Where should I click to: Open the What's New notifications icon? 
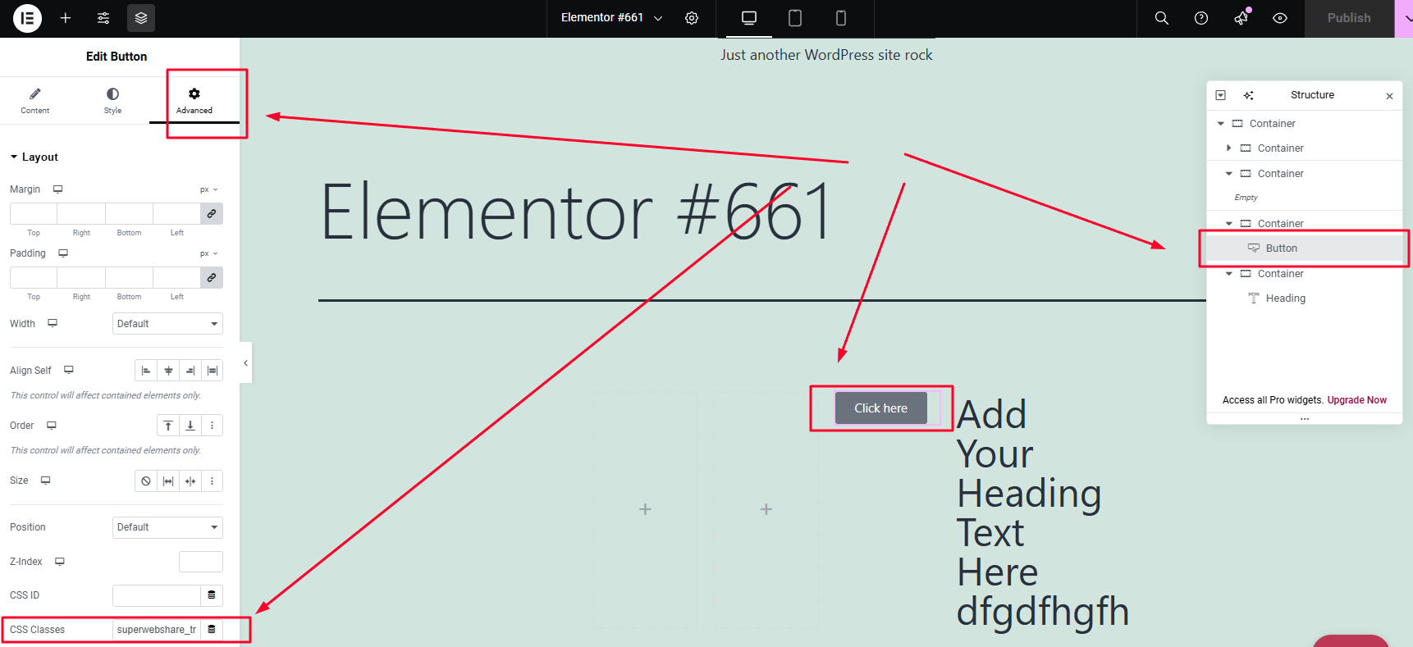1242,18
